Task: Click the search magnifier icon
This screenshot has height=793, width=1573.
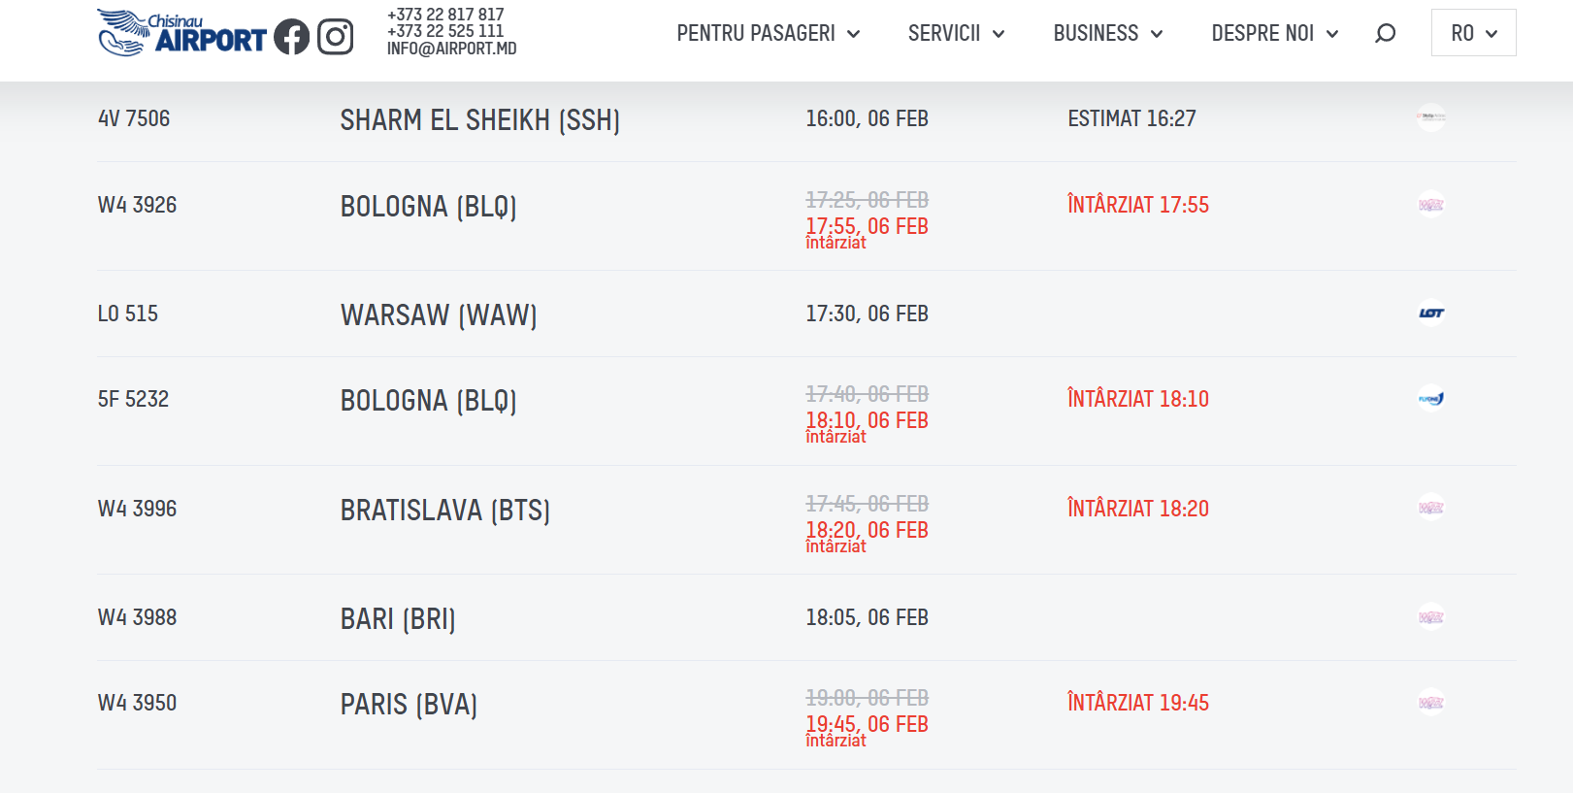Action: tap(1385, 33)
